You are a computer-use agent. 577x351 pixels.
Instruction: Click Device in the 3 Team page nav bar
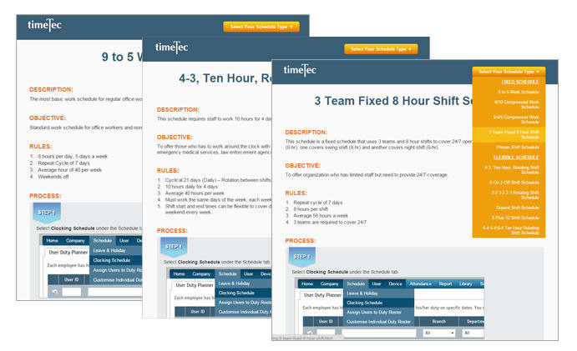395,283
